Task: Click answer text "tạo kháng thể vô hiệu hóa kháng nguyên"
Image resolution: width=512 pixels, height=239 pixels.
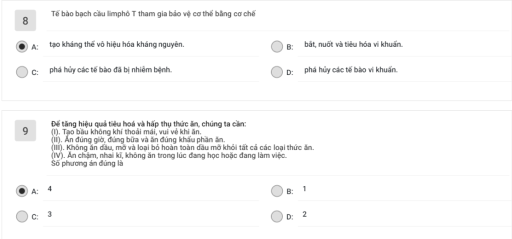Action: coord(116,44)
